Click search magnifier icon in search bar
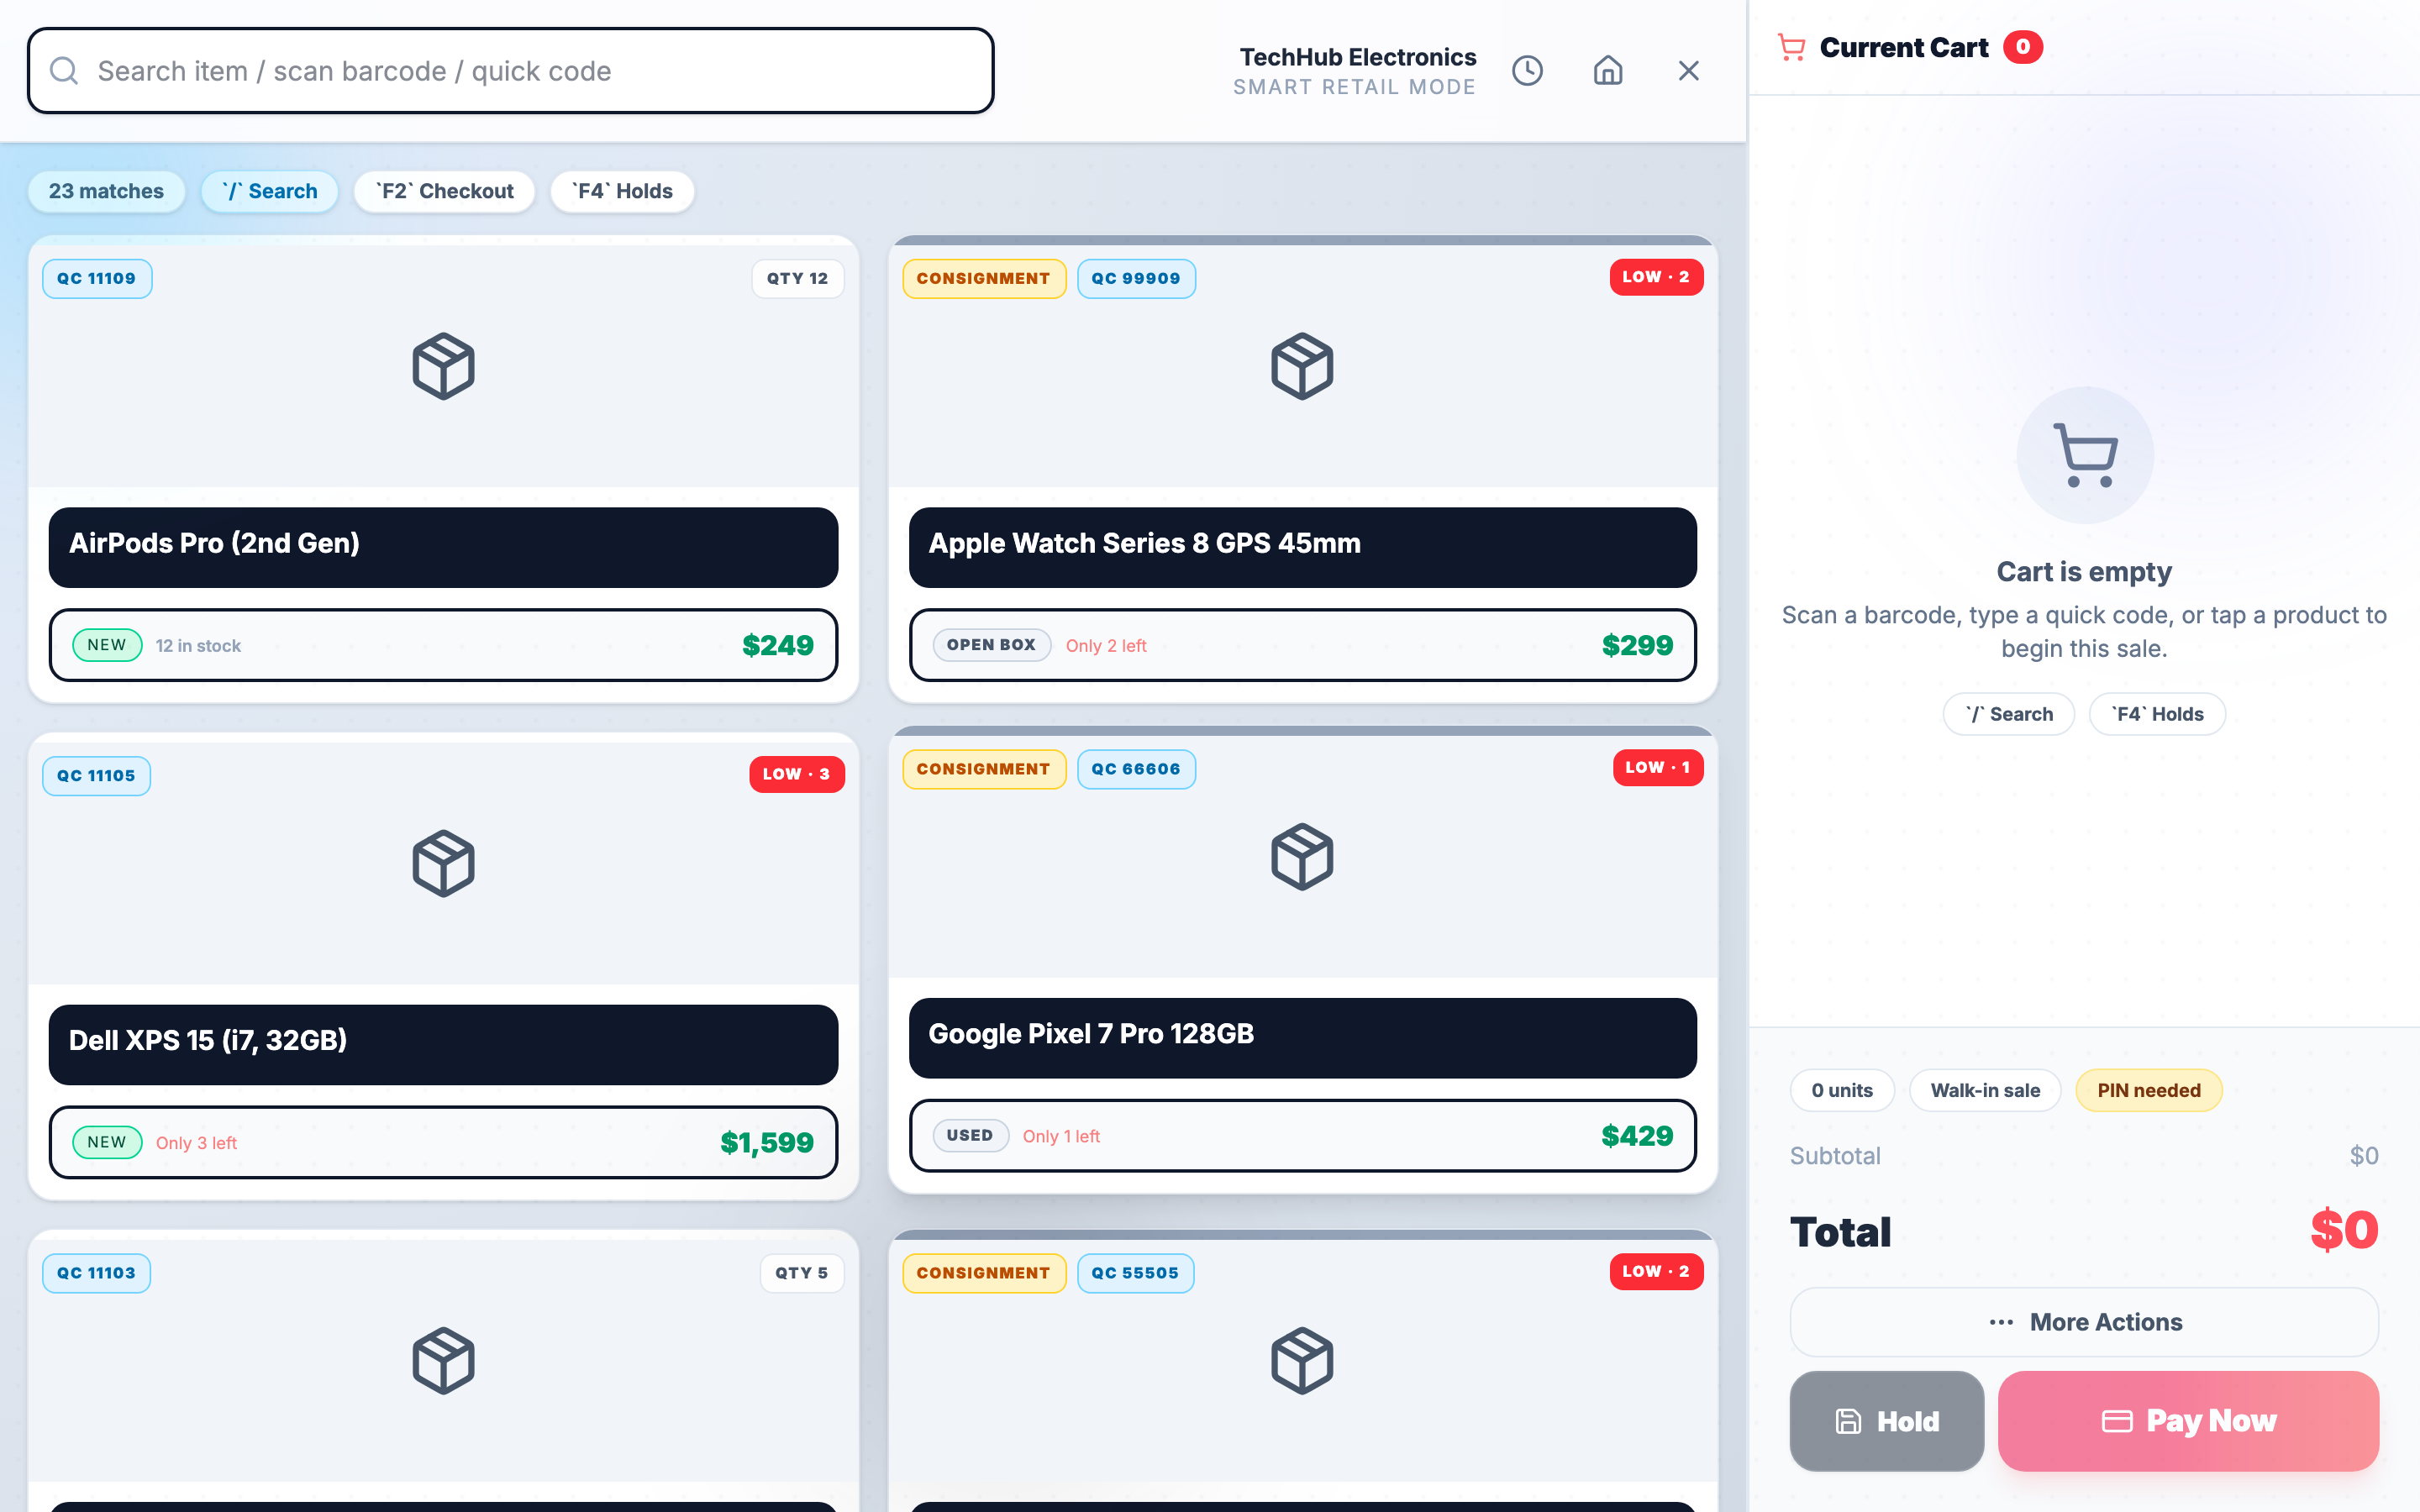 64,71
